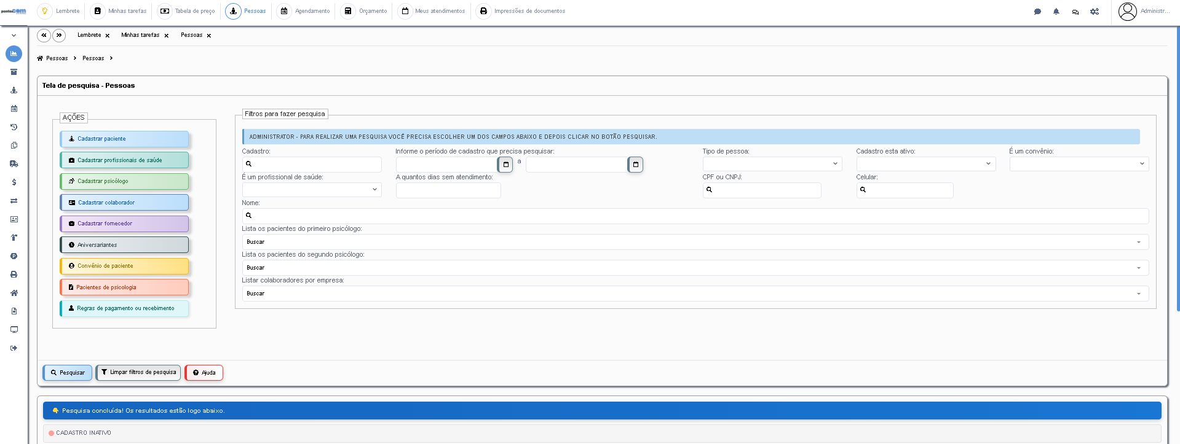Click the chart icon in sidebar
Screen dimensions: 1180x444
click(14, 53)
